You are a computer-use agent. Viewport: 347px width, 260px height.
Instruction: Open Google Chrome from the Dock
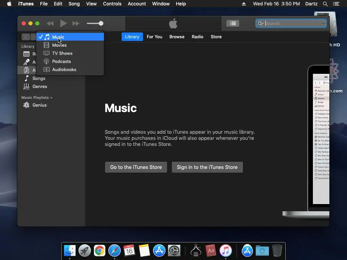click(100, 251)
